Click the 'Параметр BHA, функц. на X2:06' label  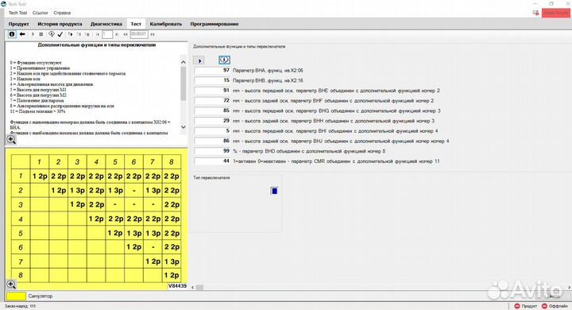268,71
